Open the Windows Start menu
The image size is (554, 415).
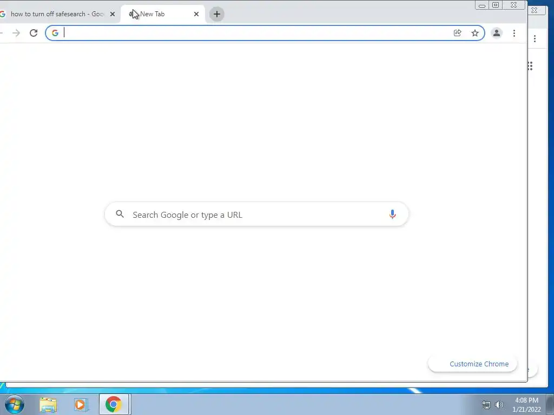[15, 404]
